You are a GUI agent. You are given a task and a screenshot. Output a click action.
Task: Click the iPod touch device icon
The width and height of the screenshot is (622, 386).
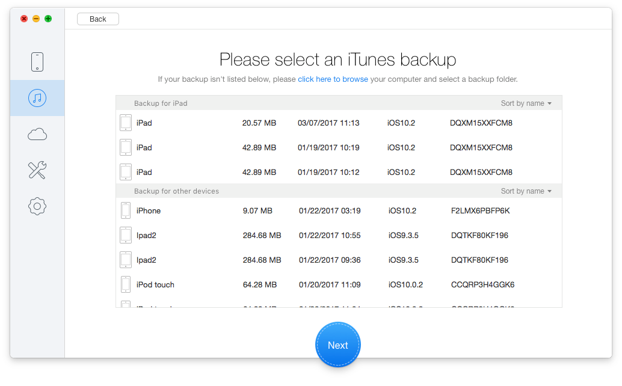pos(126,284)
